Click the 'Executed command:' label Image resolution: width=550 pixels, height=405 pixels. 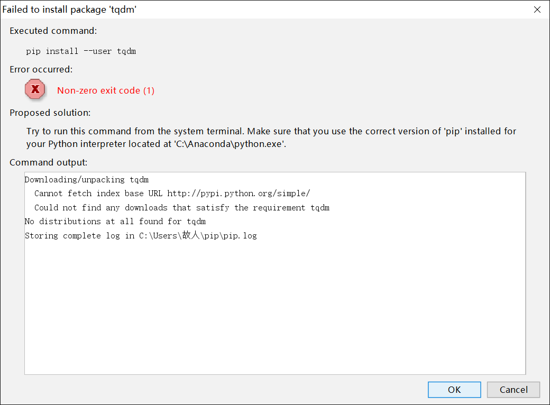click(x=53, y=31)
